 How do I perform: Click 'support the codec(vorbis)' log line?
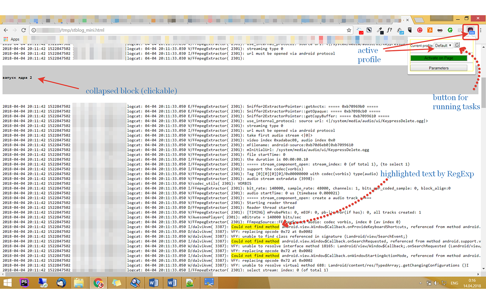[x=276, y=169]
